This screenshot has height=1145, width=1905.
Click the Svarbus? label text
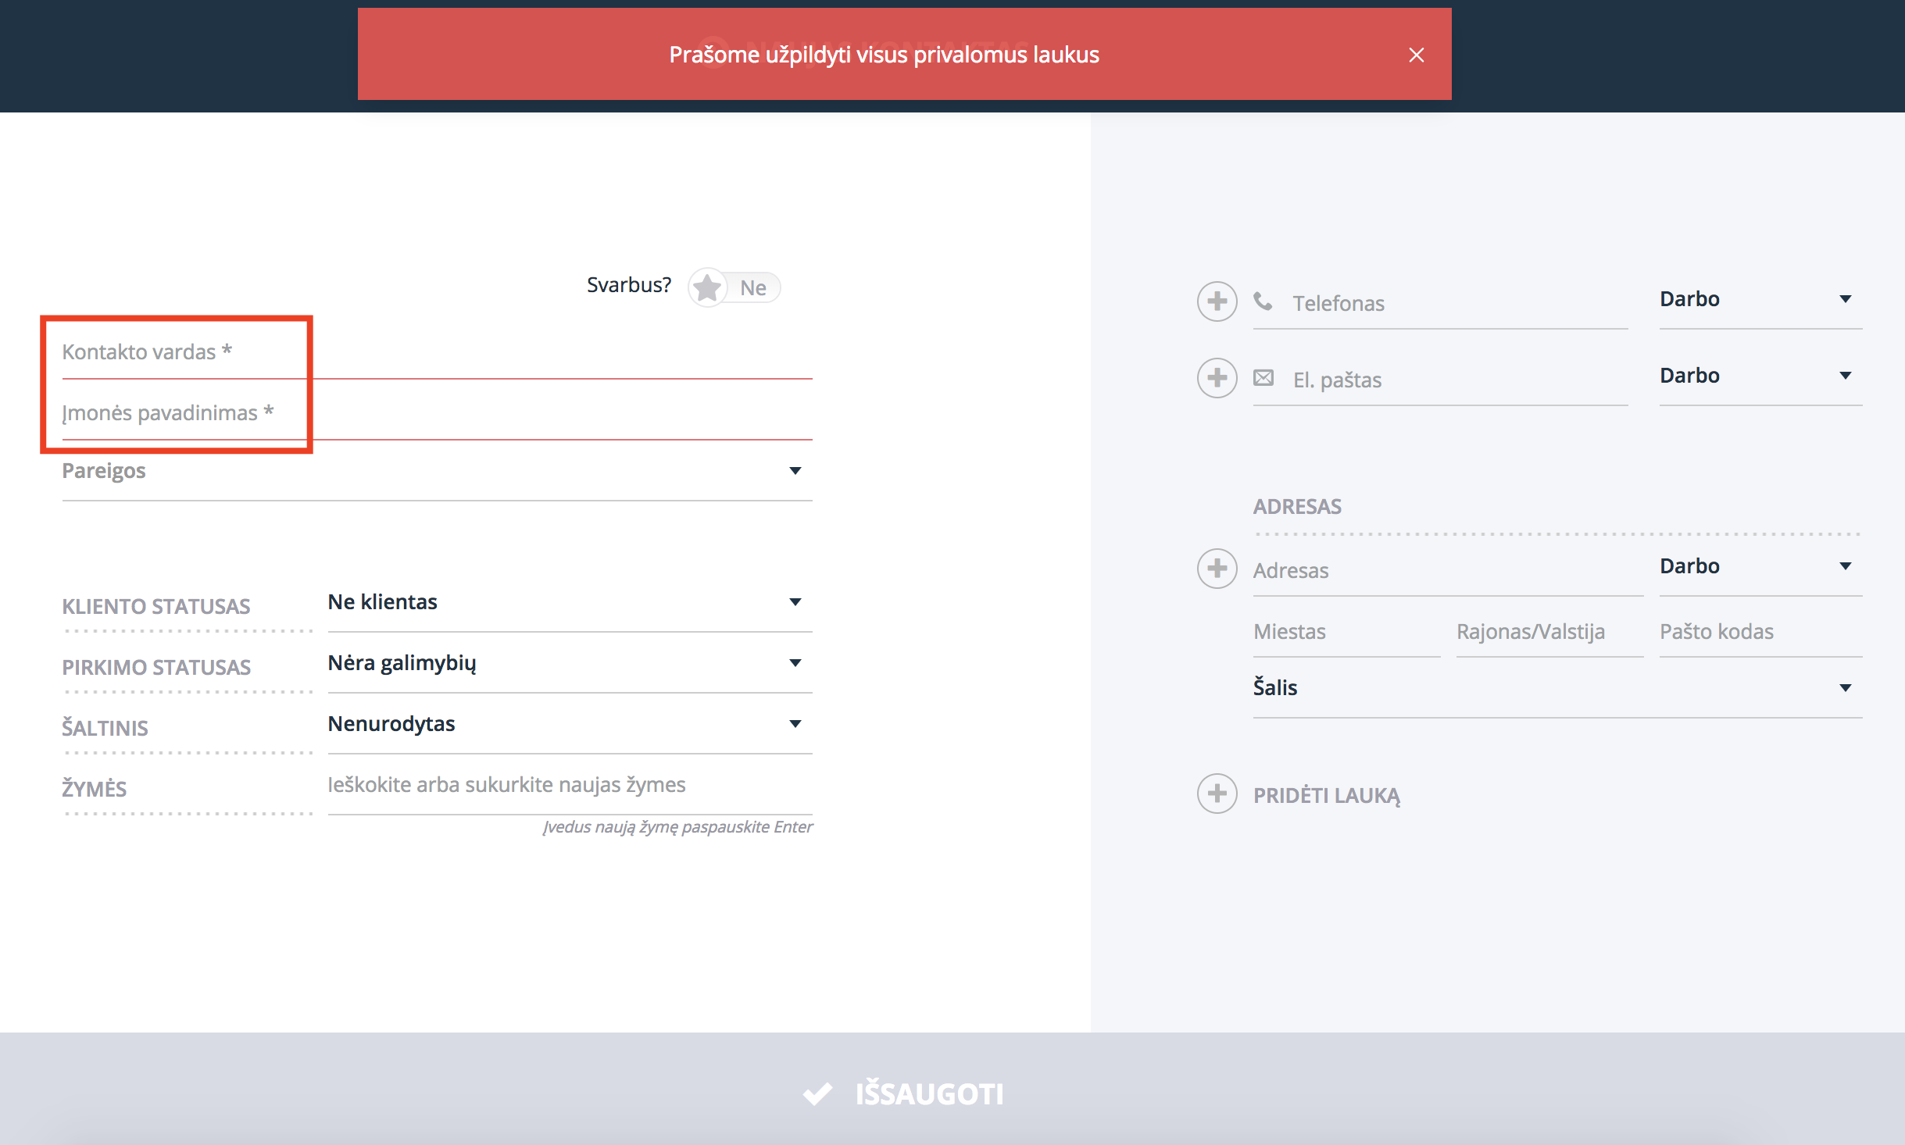629,285
